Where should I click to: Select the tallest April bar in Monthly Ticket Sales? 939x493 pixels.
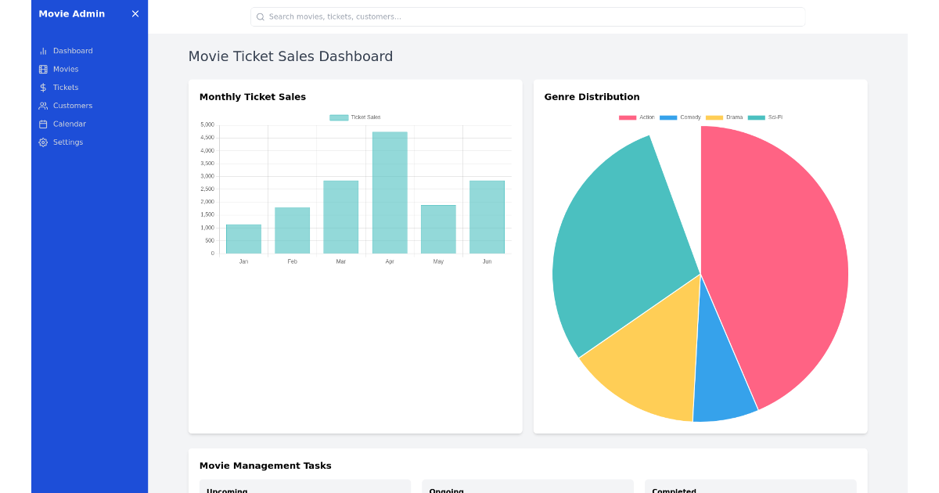point(390,192)
